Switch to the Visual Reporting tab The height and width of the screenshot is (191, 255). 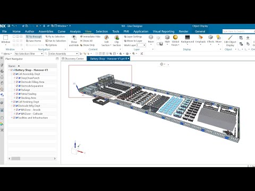164,31
